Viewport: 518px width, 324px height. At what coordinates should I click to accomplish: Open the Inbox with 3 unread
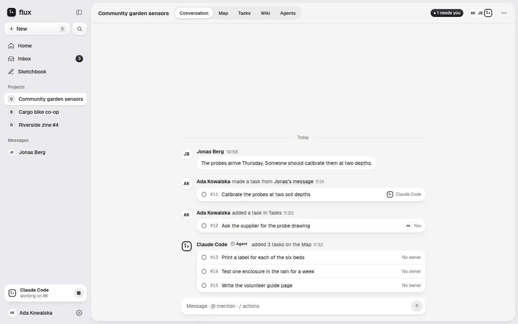45,59
